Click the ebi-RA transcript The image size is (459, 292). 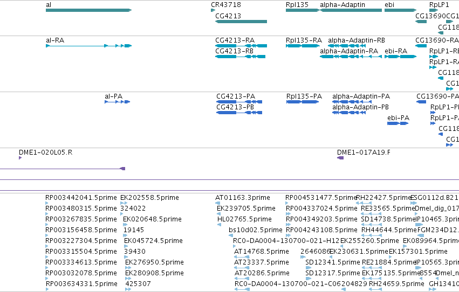(x=400, y=57)
